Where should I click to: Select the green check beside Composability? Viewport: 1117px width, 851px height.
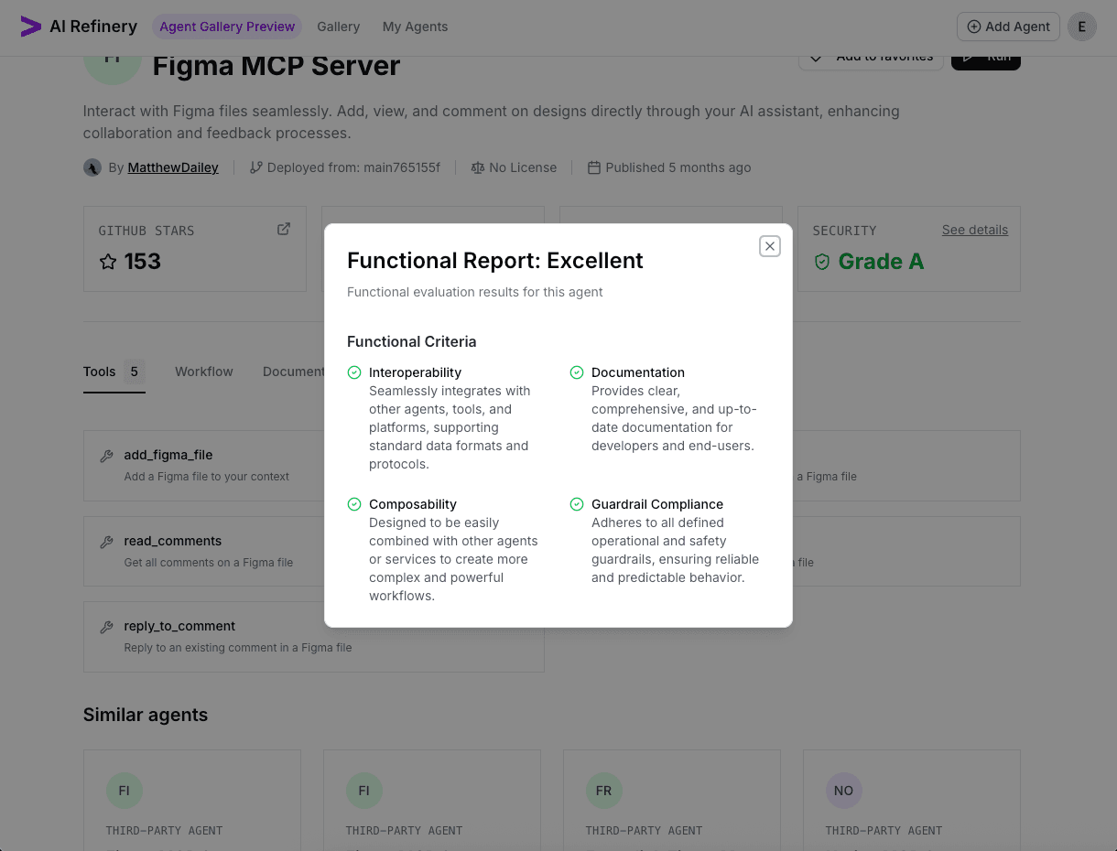[x=353, y=503]
